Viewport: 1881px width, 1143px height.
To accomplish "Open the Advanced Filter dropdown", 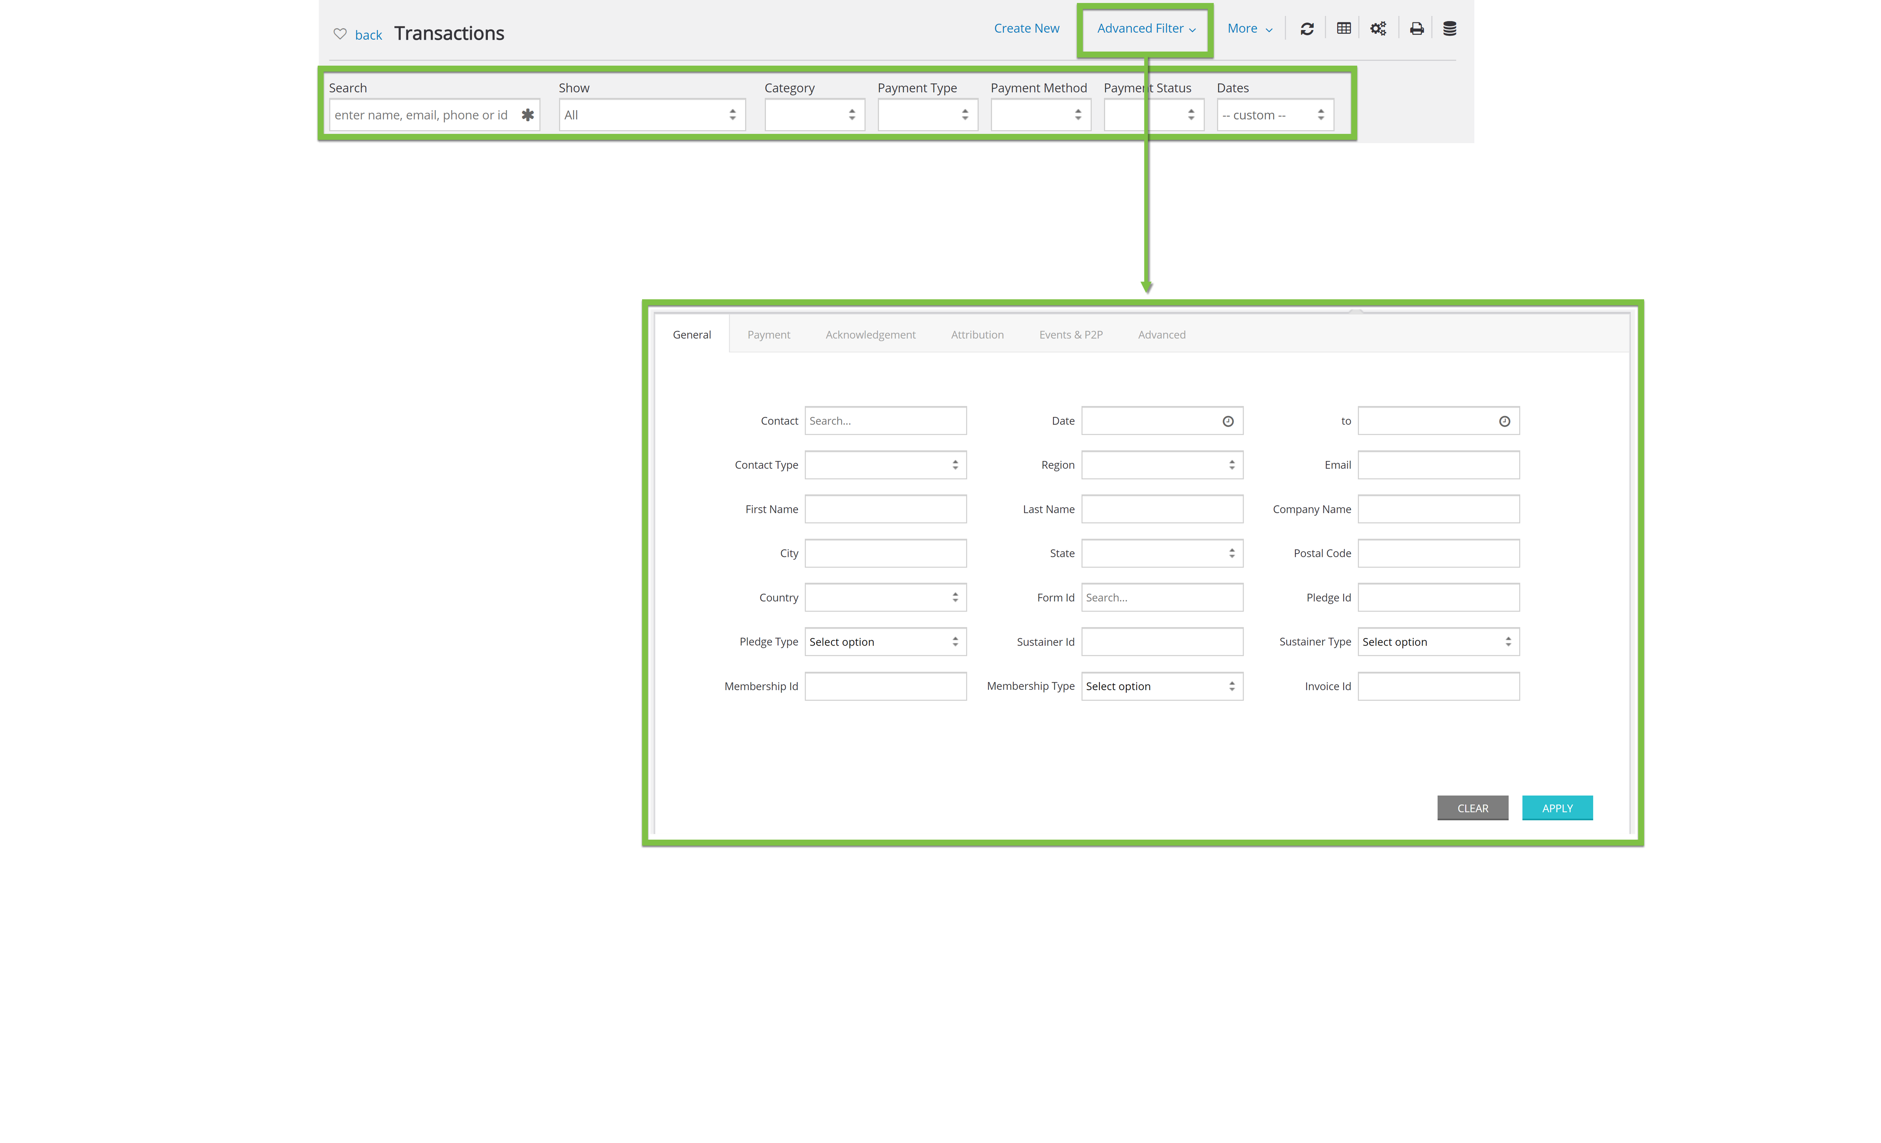I will coord(1146,28).
